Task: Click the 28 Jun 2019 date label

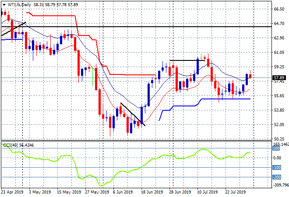Action: pos(180,192)
